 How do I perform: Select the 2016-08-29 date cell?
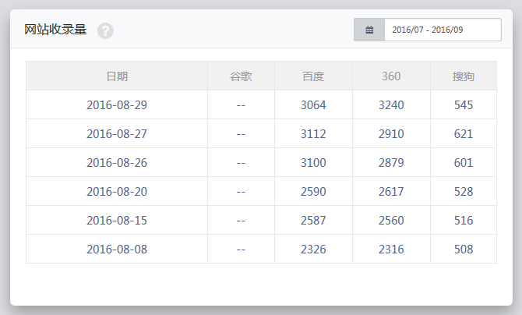coord(117,105)
